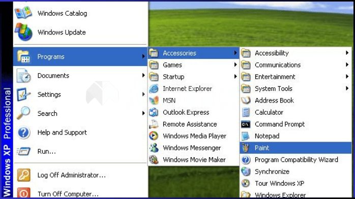This screenshot has width=355, height=199.
Task: Click the Outlook Express icon
Action: point(154,112)
